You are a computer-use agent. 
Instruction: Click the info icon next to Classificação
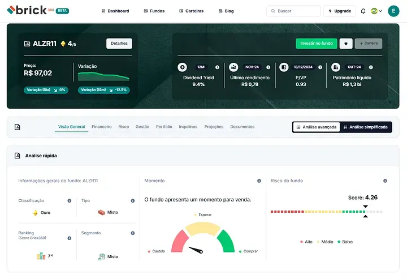(x=70, y=200)
